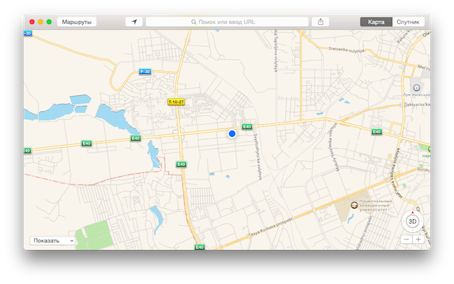Click the blue current location dot
This screenshot has height=284, width=454.
[232, 133]
